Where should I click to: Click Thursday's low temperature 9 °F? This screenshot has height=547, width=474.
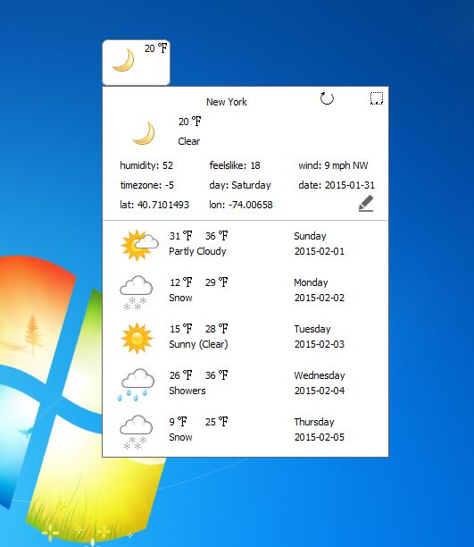[179, 421]
